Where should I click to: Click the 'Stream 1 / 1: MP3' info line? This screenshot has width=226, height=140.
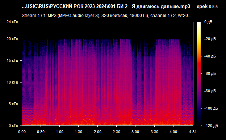(106, 16)
